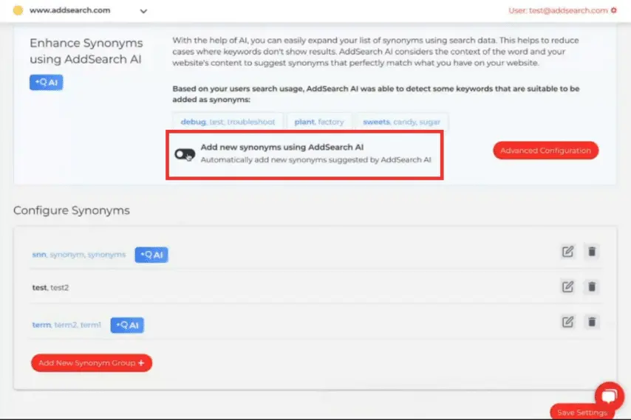Edit the term synonym group
The width and height of the screenshot is (631, 420).
(567, 321)
